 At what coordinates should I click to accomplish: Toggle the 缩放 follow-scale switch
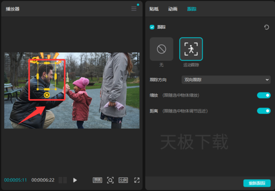pos(264,95)
